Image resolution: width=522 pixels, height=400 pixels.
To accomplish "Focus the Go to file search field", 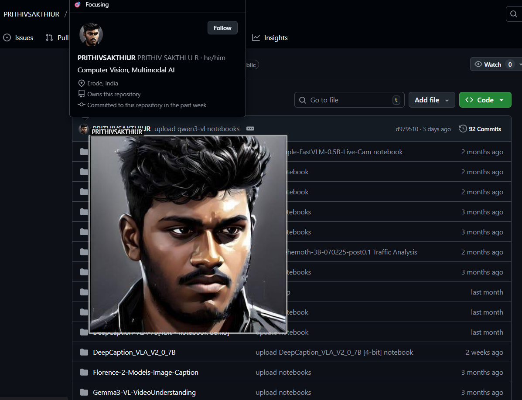I will click(349, 100).
